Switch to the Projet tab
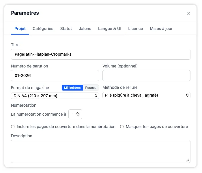The width and height of the screenshot is (202, 173). (20, 29)
